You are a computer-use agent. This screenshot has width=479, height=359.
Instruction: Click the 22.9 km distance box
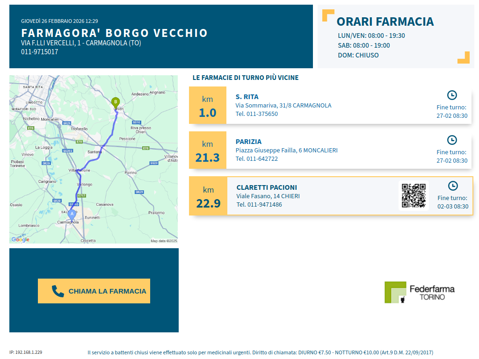208,196
